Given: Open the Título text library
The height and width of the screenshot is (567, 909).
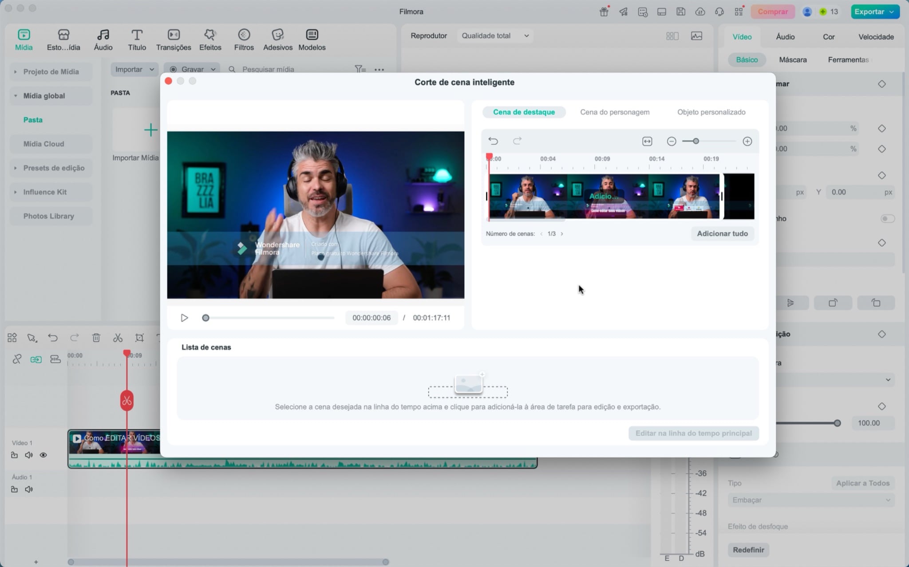Looking at the screenshot, I should (x=137, y=35).
